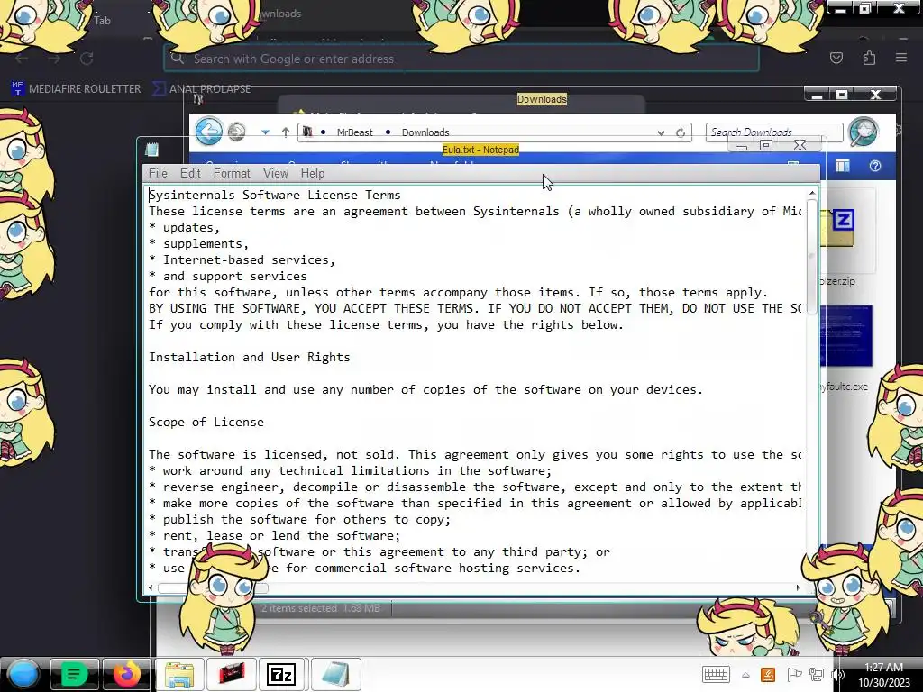This screenshot has height=692, width=923.
Task: Click the Minimize button of the Notepad window
Action: pos(741,147)
